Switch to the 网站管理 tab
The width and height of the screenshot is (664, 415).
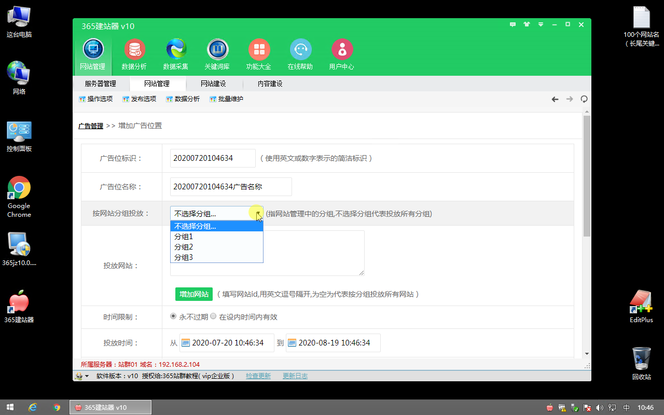tap(157, 84)
